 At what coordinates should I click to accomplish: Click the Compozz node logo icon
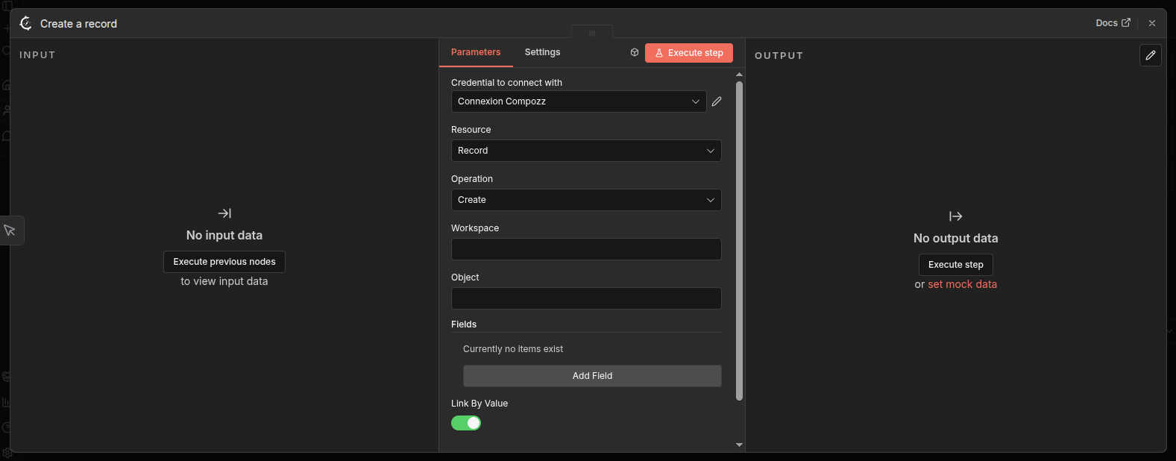(x=26, y=24)
